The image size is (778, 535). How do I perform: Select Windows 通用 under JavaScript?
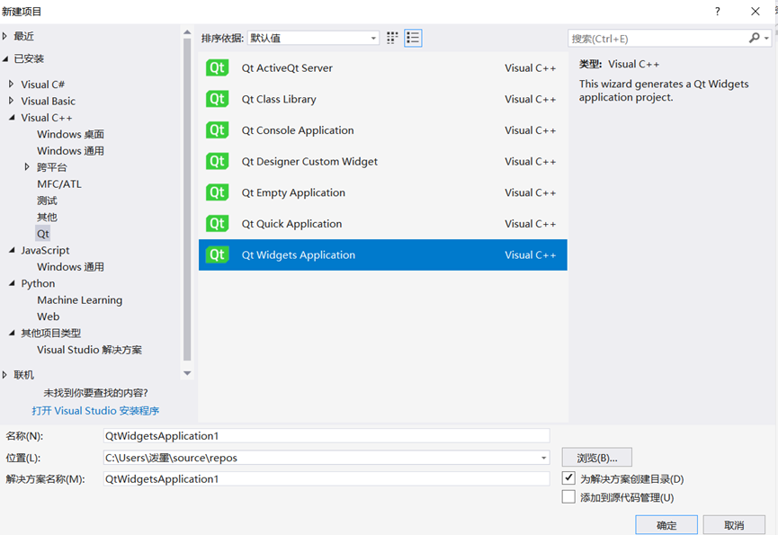click(x=70, y=267)
